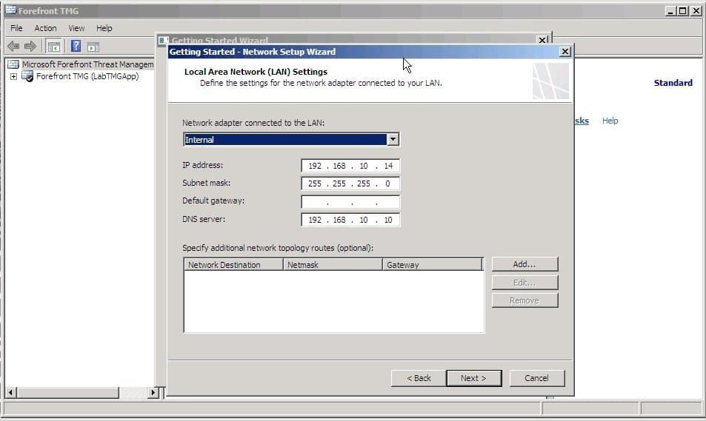This screenshot has width=706, height=421.
Task: Open the Action menu
Action: [x=45, y=28]
